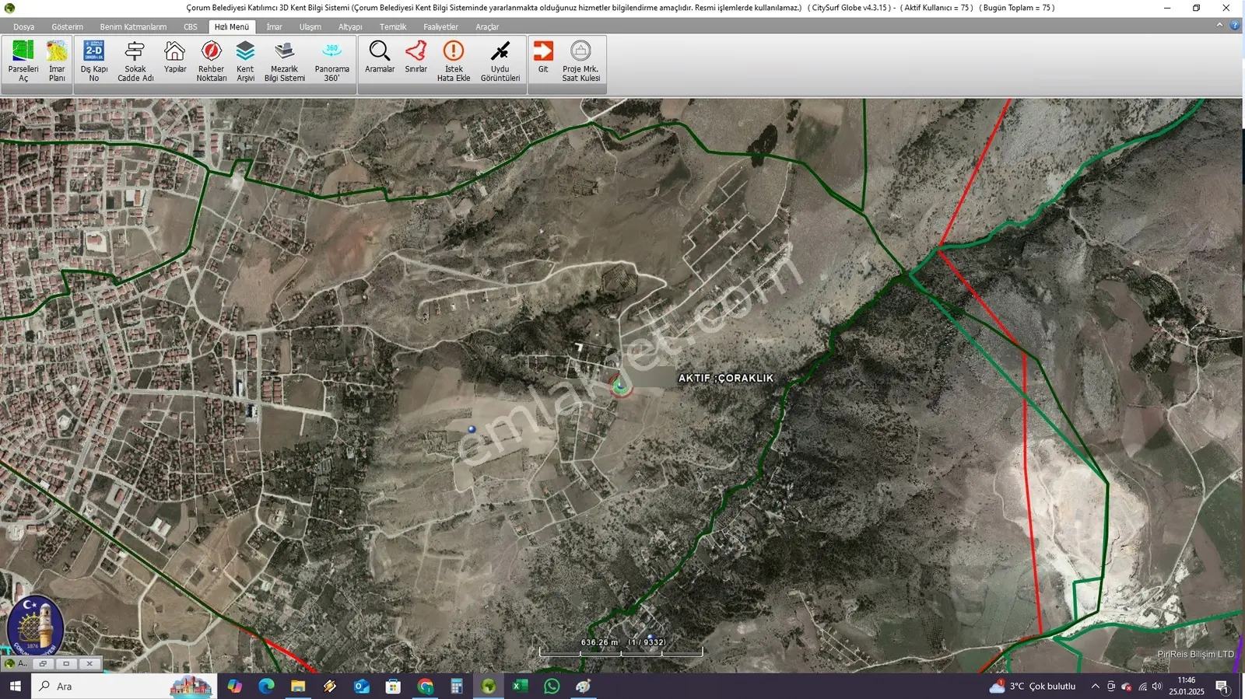Open Microsoft Store from taskbar
The width and height of the screenshot is (1245, 699).
tap(393, 686)
